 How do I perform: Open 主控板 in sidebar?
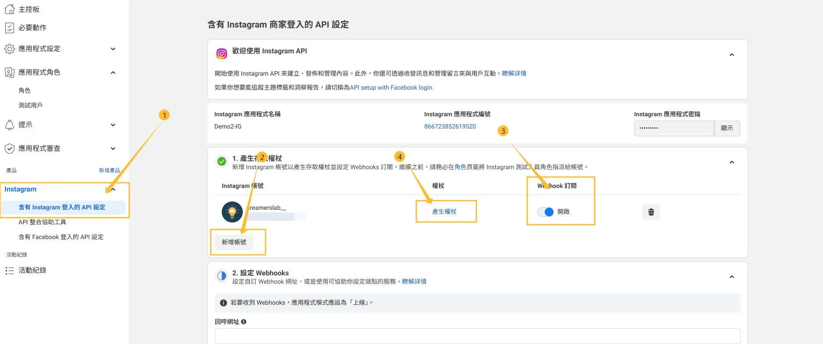pyautogui.click(x=29, y=9)
